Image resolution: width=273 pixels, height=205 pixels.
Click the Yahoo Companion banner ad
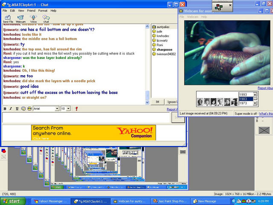tap(93, 133)
